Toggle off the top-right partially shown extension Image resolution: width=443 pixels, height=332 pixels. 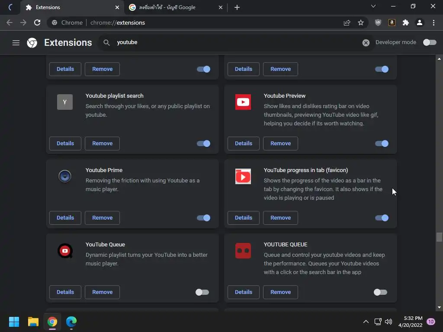pos(382,69)
